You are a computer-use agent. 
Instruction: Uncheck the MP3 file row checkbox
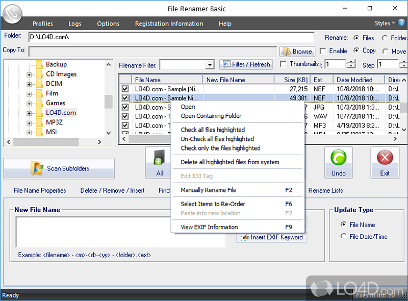[125, 125]
